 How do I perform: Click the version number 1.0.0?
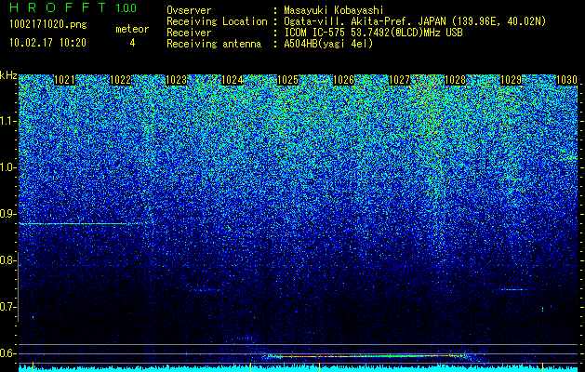pos(126,8)
